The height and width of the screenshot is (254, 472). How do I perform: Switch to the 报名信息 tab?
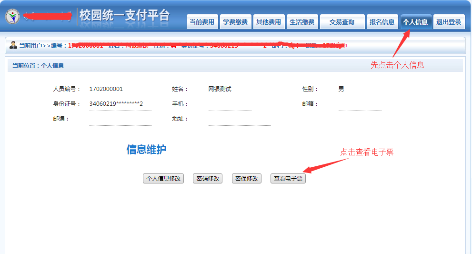point(382,22)
